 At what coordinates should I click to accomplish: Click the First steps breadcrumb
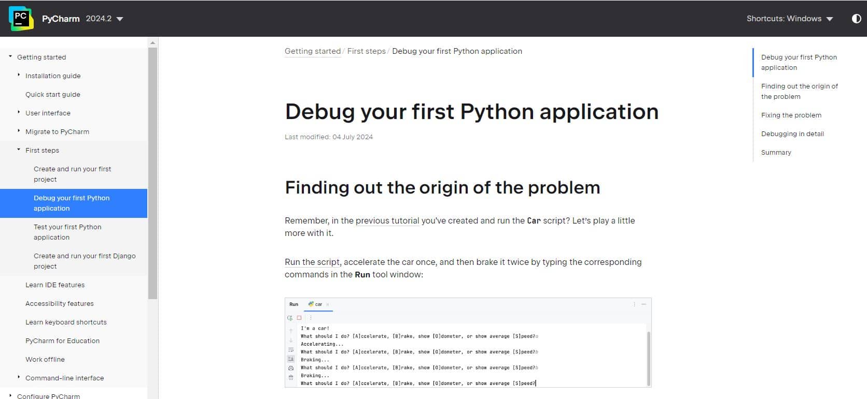point(366,51)
